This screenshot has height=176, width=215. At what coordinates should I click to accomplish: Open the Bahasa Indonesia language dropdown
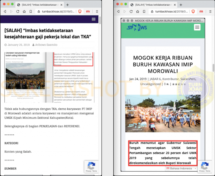point(181,168)
